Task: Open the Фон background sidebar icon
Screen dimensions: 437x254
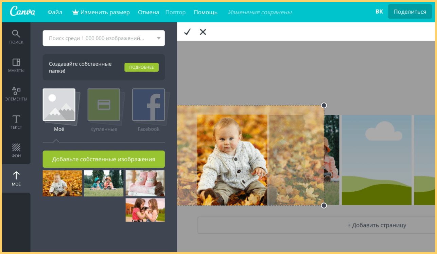Action: click(16, 150)
